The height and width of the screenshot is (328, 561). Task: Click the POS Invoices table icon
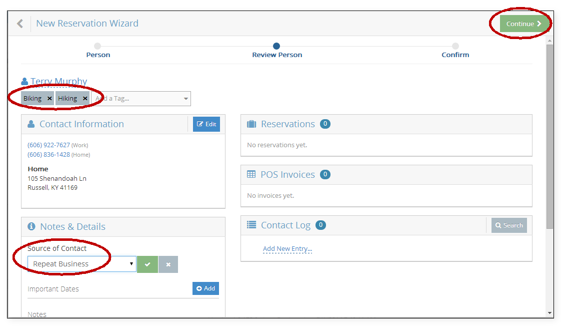(251, 175)
